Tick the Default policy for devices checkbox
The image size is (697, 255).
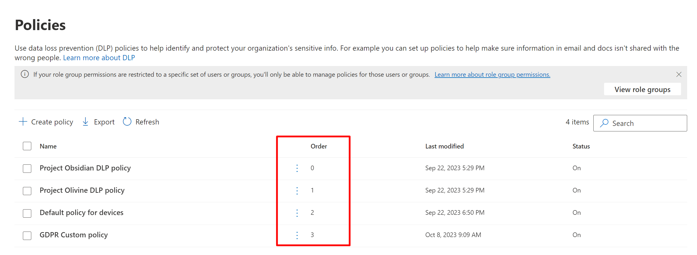pos(27,213)
